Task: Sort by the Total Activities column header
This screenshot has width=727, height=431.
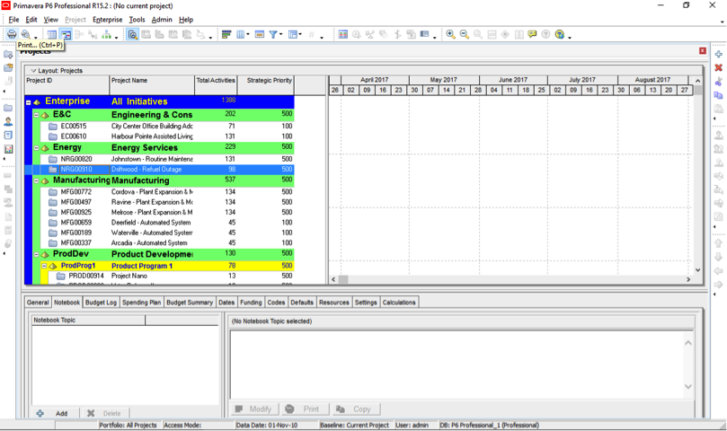Action: pos(216,84)
